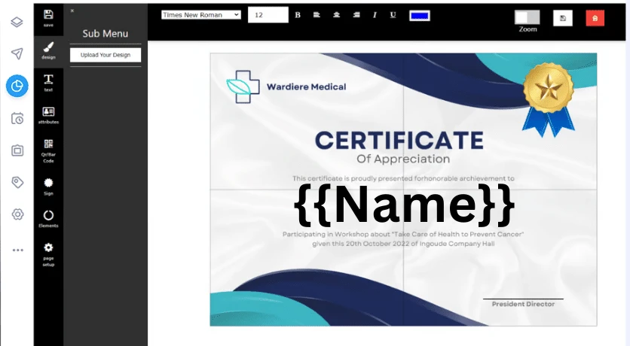Screen dimensions: 630x346
Task: Click the paper plane send icon
Action: (x=17, y=53)
